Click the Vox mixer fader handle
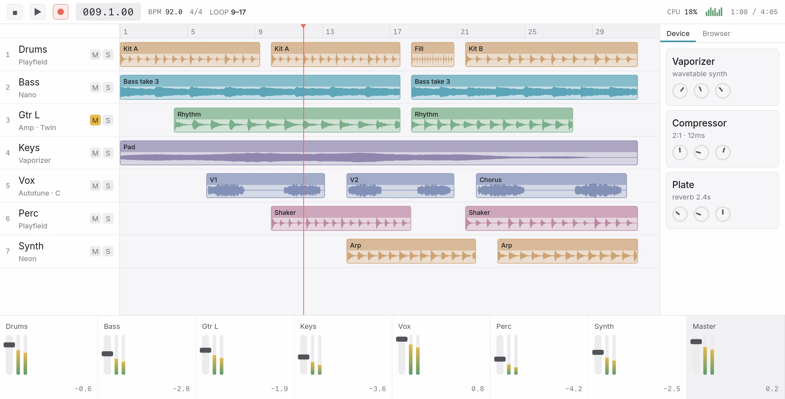Screen dimensions: 785x399 click(x=402, y=339)
